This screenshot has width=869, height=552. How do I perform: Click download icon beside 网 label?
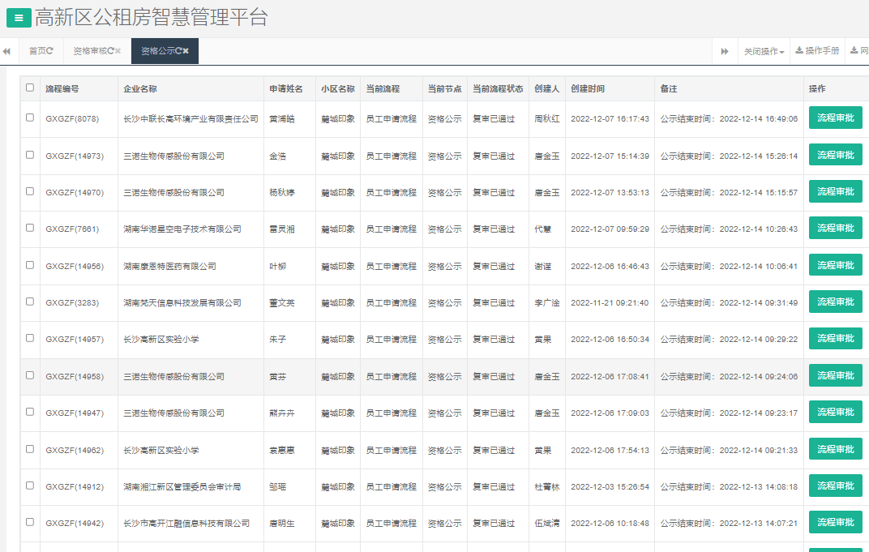pyautogui.click(x=853, y=50)
